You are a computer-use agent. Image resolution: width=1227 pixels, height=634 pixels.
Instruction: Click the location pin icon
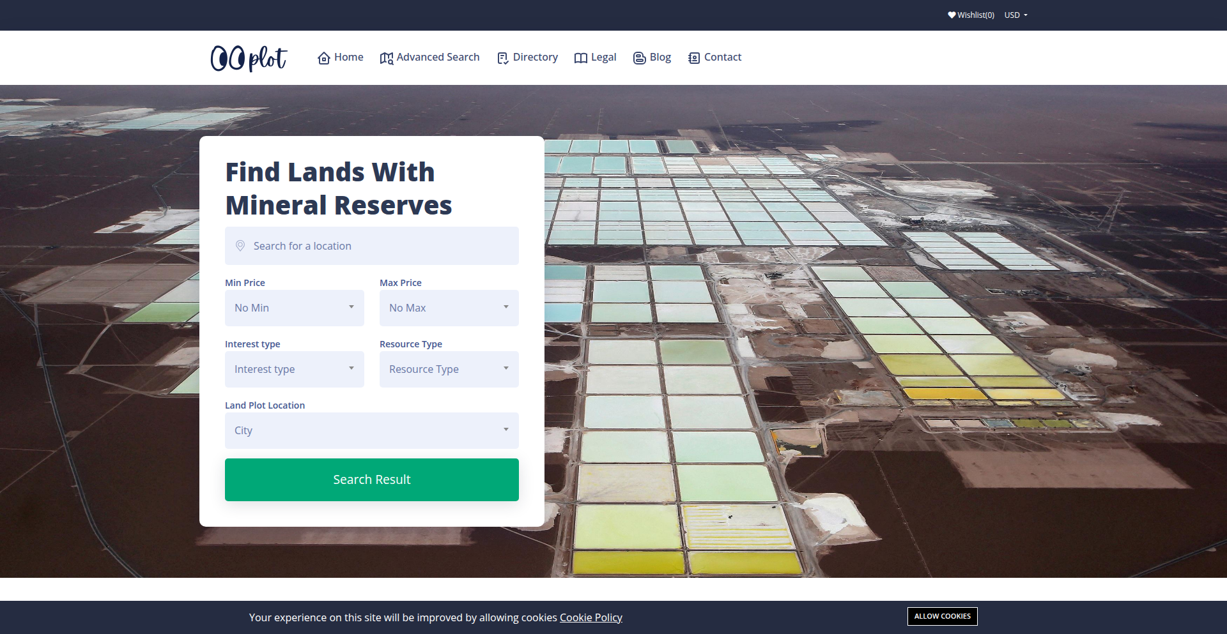240,246
